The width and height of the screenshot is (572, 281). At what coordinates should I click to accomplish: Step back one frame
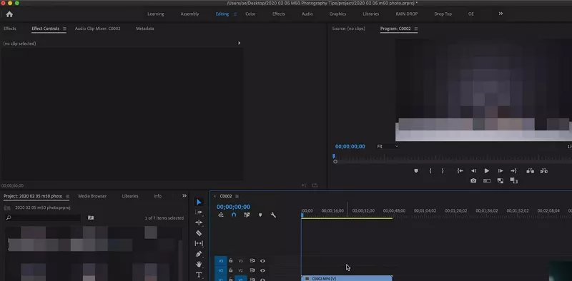tap(473, 170)
